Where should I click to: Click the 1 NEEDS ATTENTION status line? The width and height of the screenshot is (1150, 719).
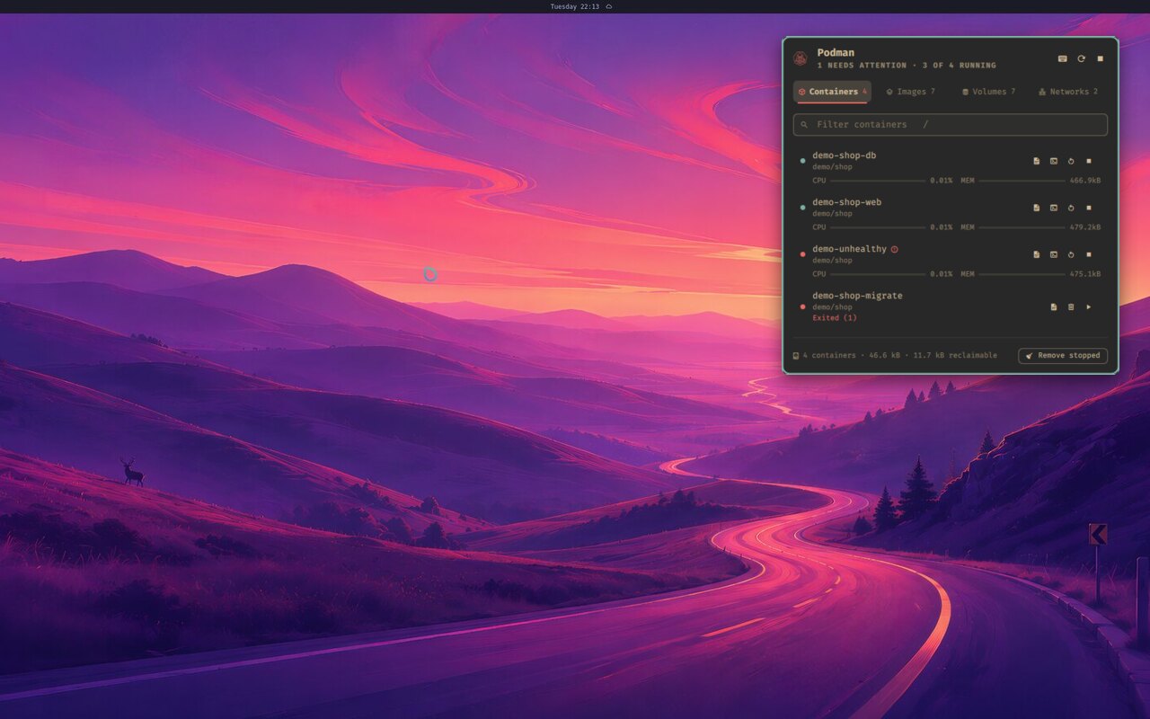coord(907,66)
